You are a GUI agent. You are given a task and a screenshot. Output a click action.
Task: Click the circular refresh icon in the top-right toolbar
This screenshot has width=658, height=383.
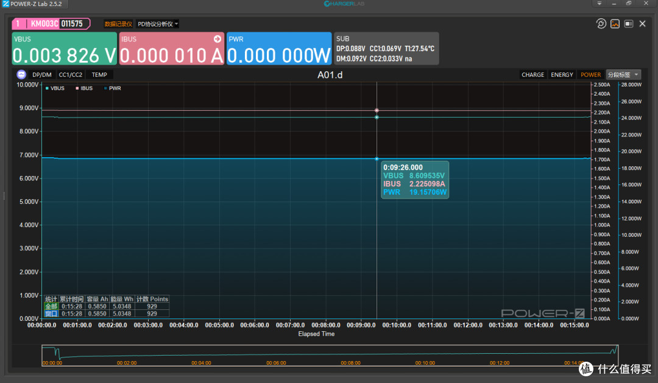[601, 24]
